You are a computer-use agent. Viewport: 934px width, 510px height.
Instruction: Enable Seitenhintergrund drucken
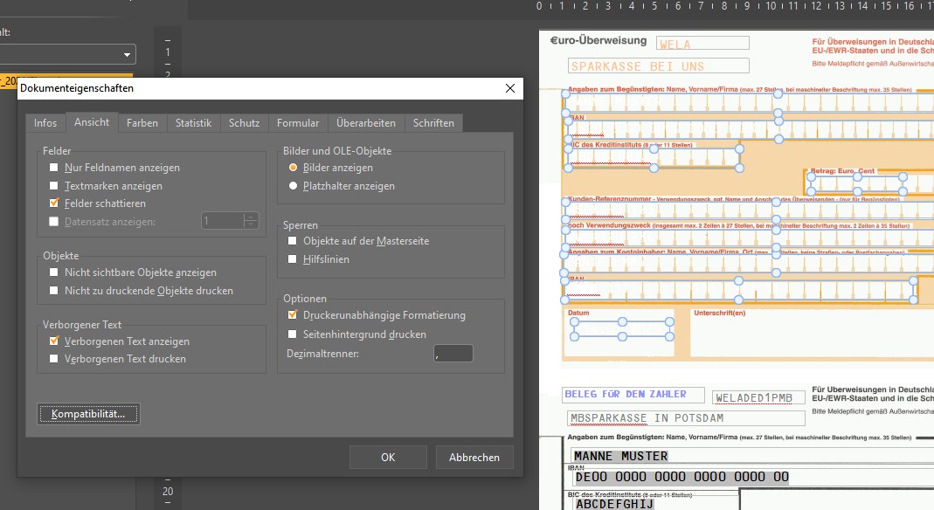coord(293,334)
